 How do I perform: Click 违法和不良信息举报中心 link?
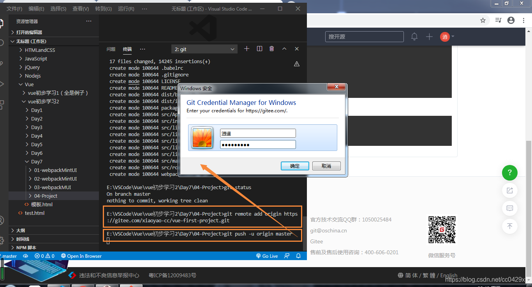(x=109, y=275)
